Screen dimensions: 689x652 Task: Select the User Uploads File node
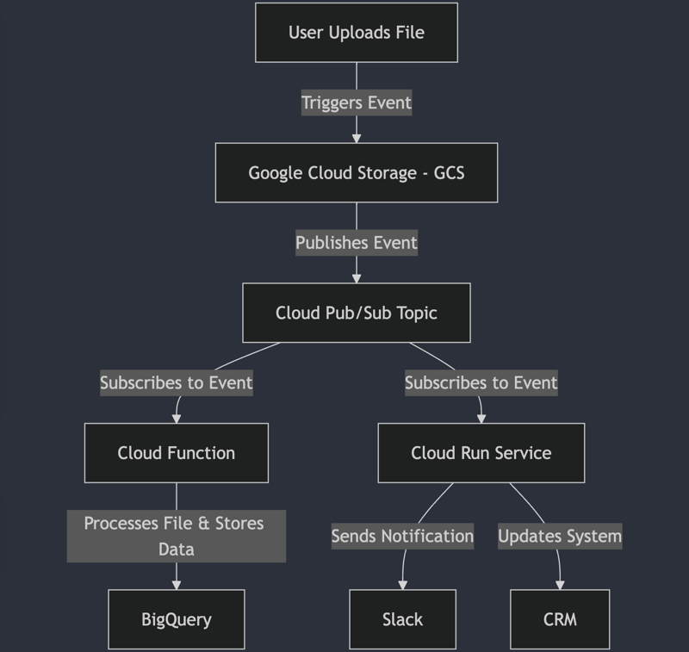[x=357, y=33]
